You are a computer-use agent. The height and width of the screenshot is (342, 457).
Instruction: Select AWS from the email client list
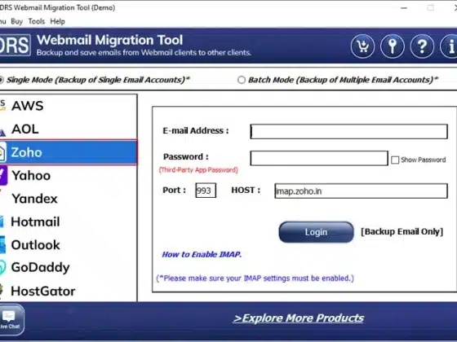point(69,106)
